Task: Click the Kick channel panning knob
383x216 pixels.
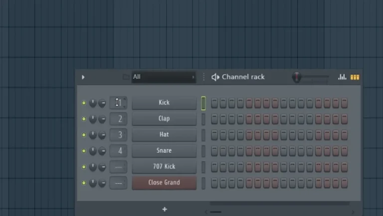Action: (93, 103)
